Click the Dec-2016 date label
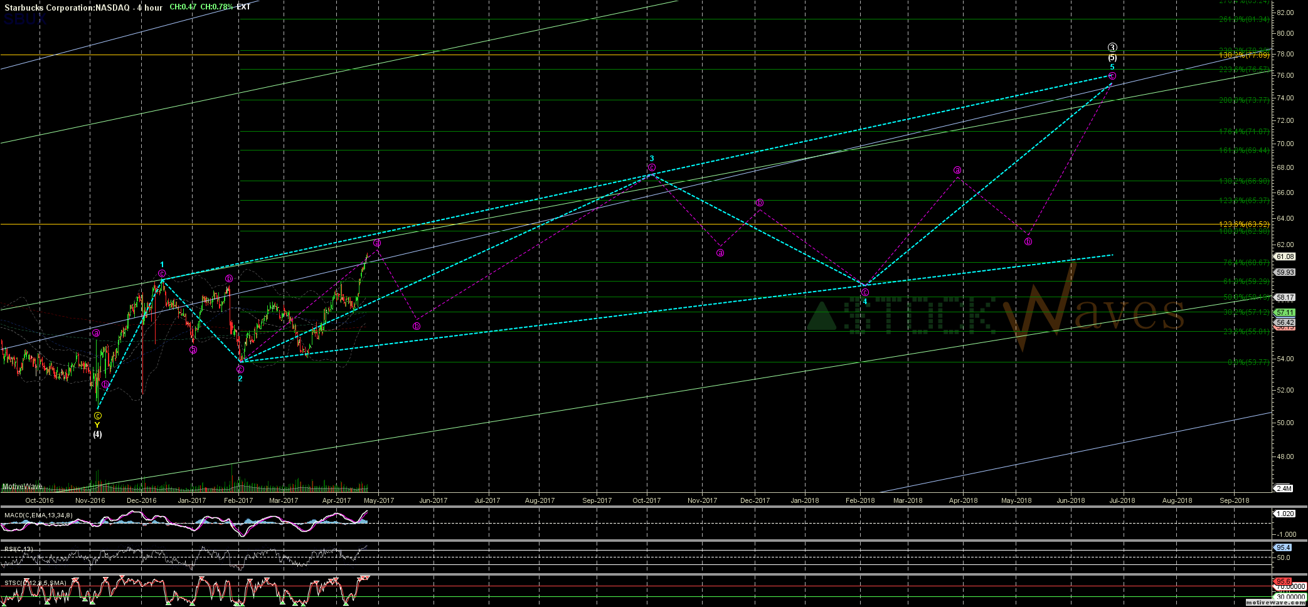1308x607 pixels. point(142,500)
